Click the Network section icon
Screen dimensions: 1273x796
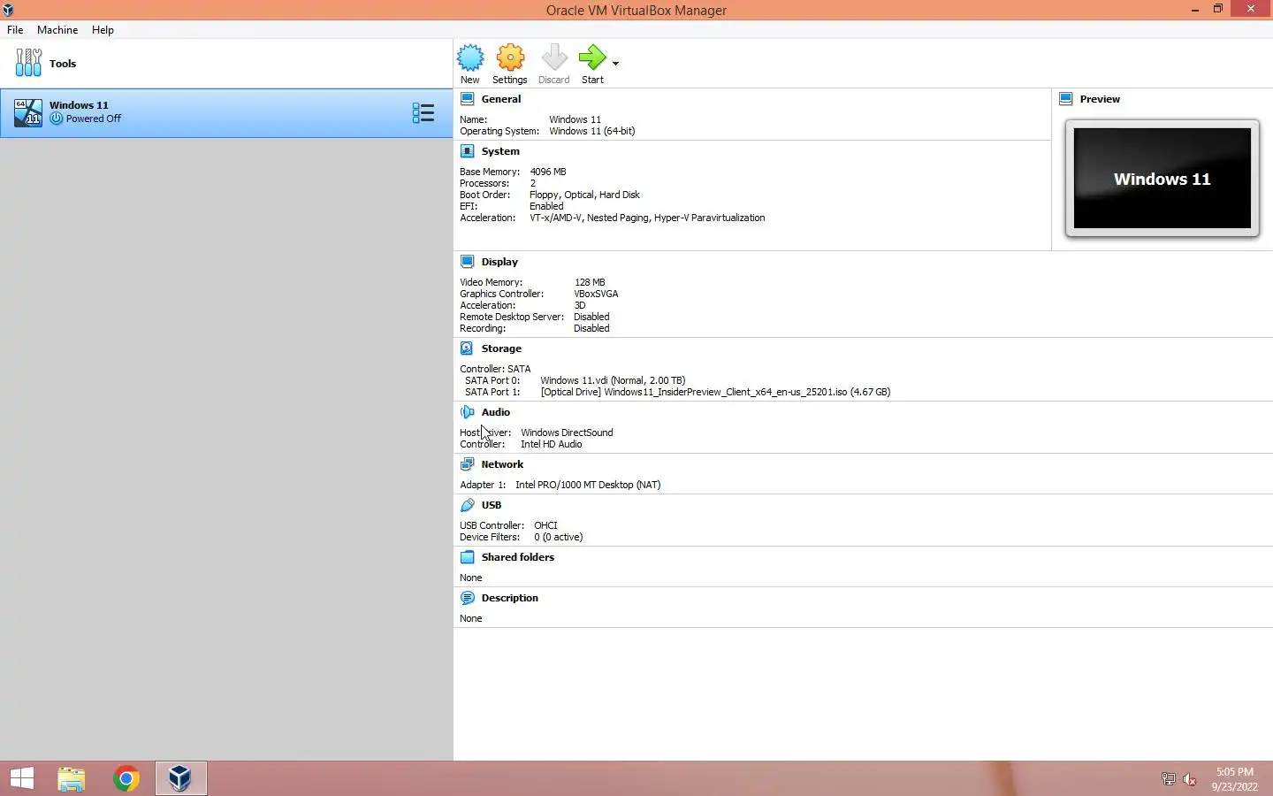click(x=468, y=464)
